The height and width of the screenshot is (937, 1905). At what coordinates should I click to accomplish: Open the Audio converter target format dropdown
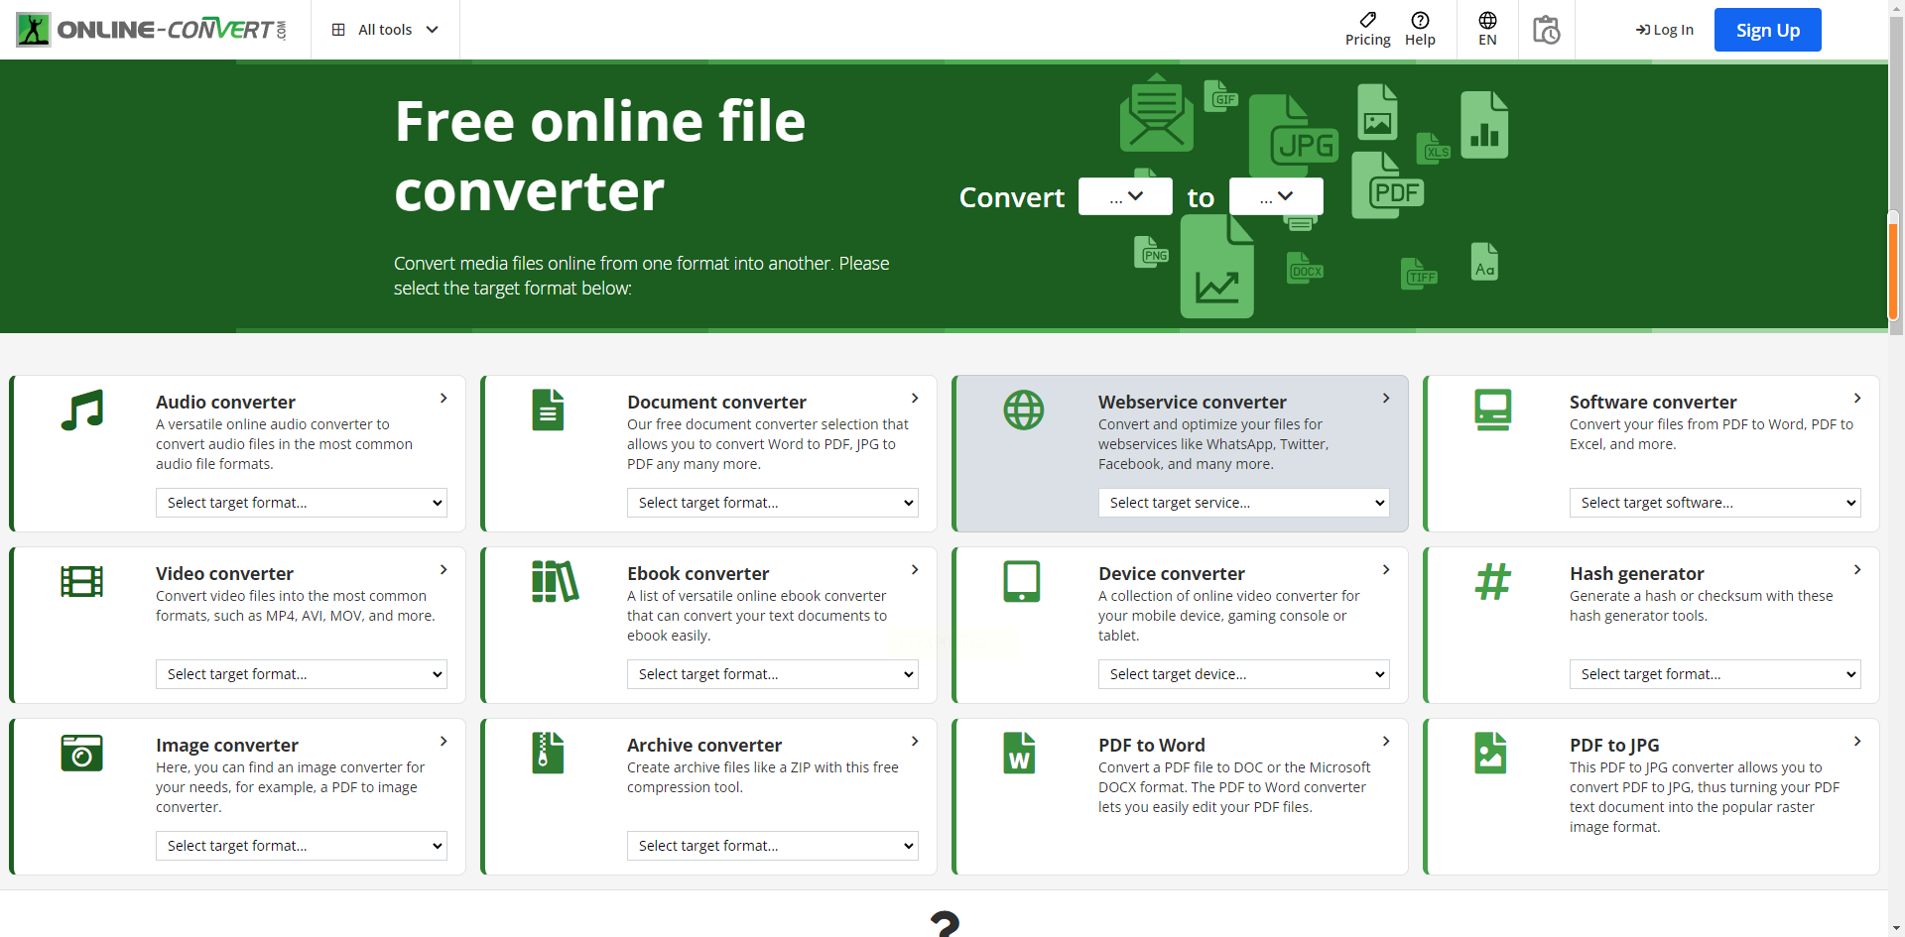tap(301, 503)
